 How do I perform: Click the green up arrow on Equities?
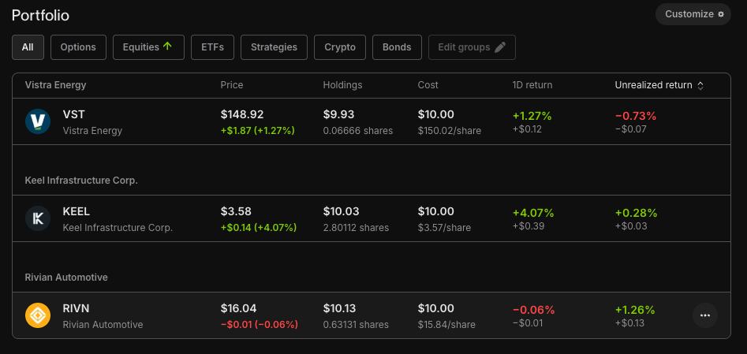point(167,47)
